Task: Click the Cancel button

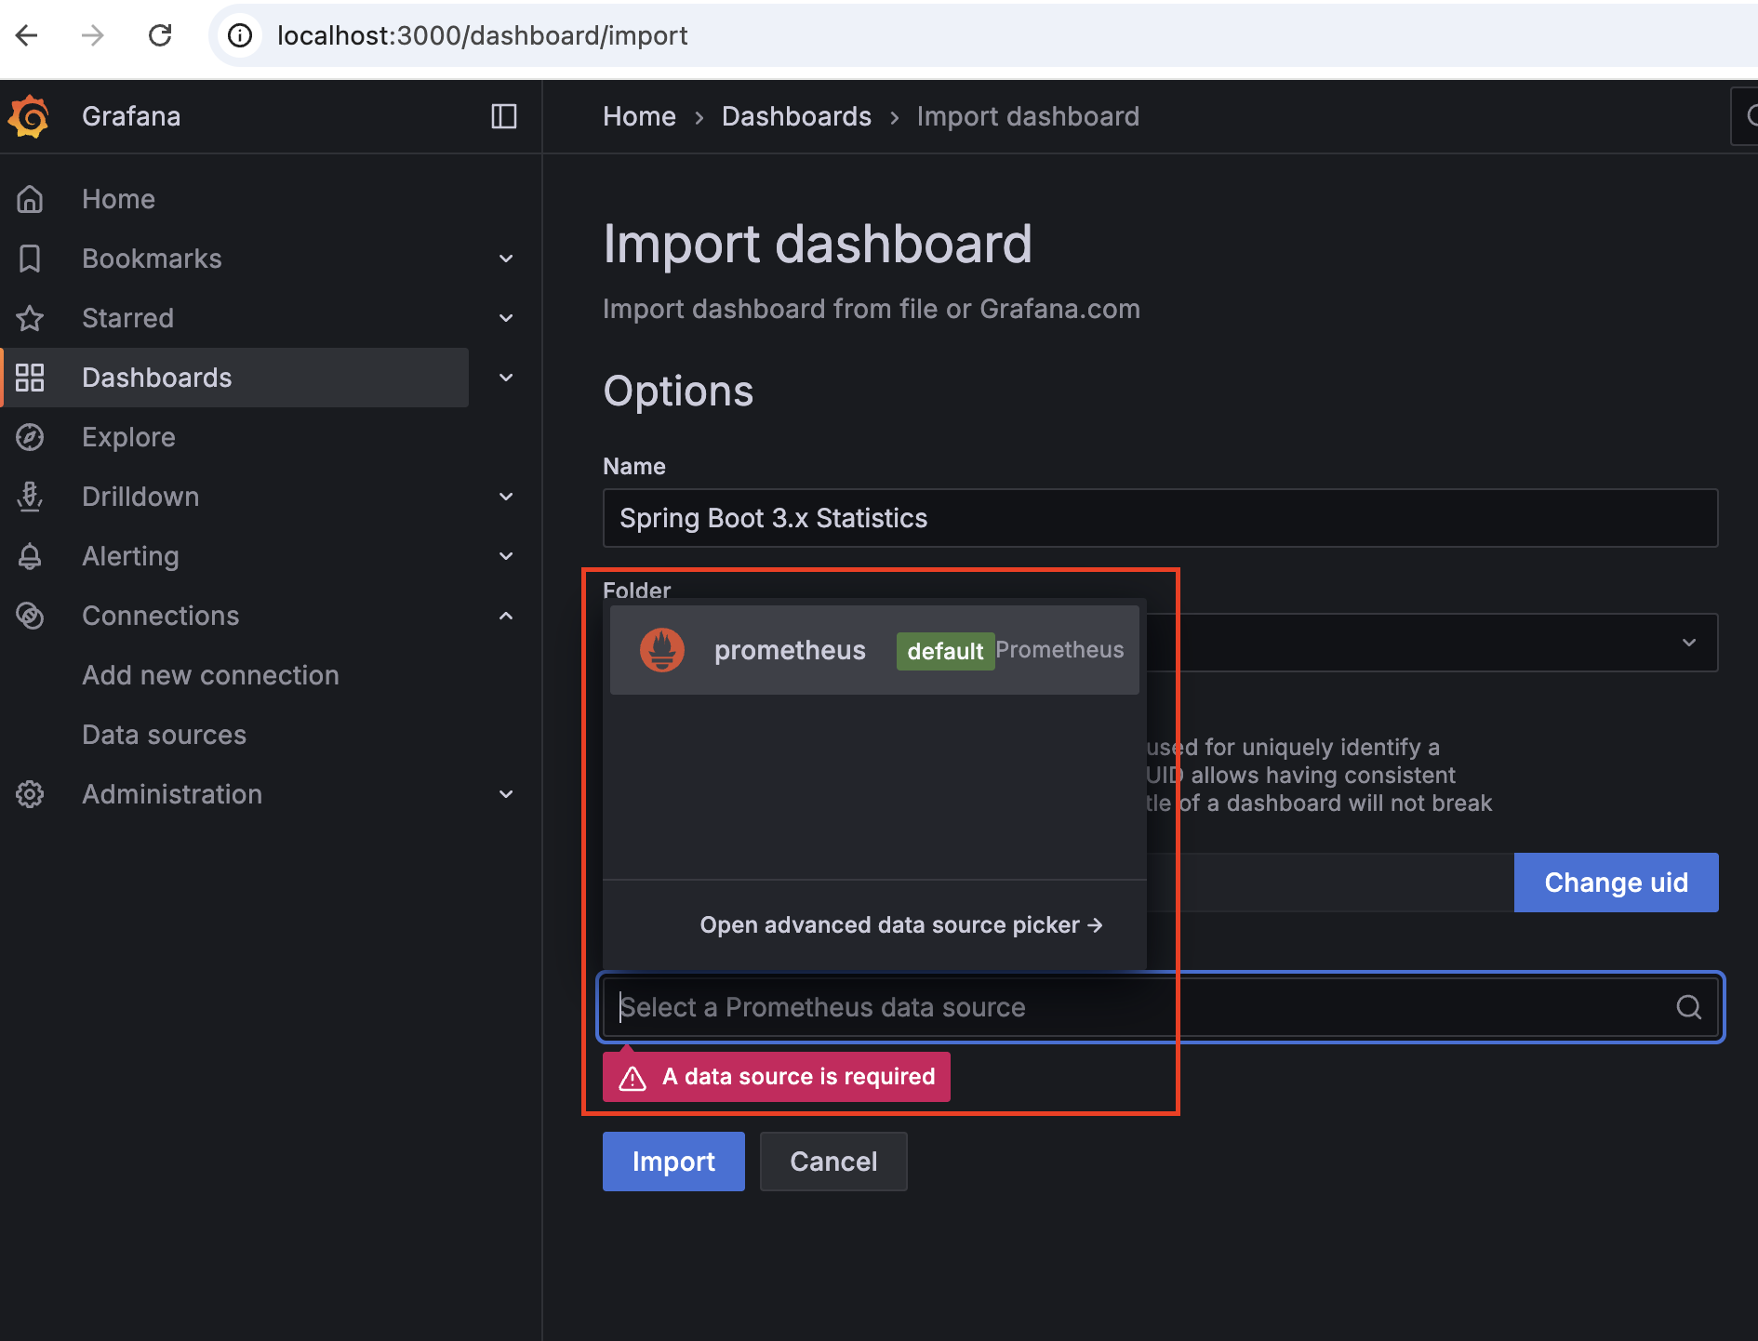Action: coord(833,1162)
